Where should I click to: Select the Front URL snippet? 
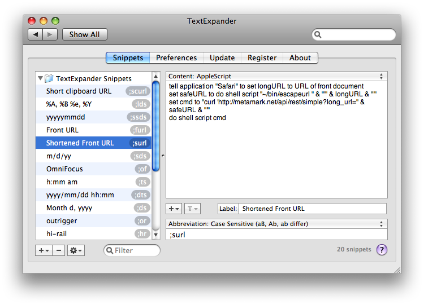tap(93, 130)
